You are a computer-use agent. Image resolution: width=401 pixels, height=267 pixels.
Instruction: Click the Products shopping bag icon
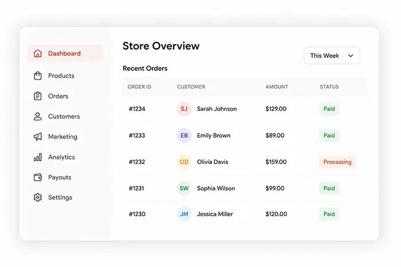click(x=38, y=76)
